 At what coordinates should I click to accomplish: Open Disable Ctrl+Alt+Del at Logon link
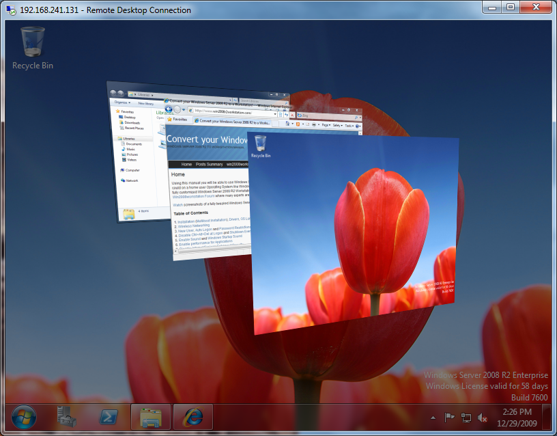201,235
